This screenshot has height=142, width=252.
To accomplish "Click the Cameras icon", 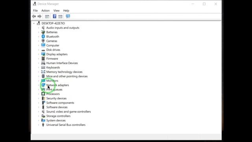I will (x=43, y=41).
